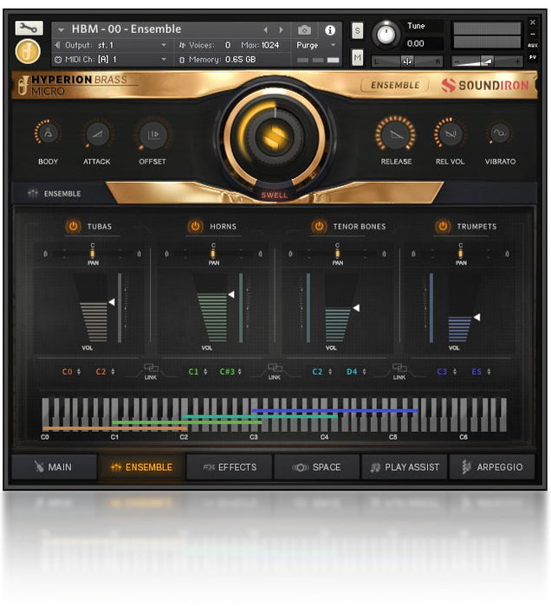
Task: Disable the Horns section power button
Action: (196, 226)
